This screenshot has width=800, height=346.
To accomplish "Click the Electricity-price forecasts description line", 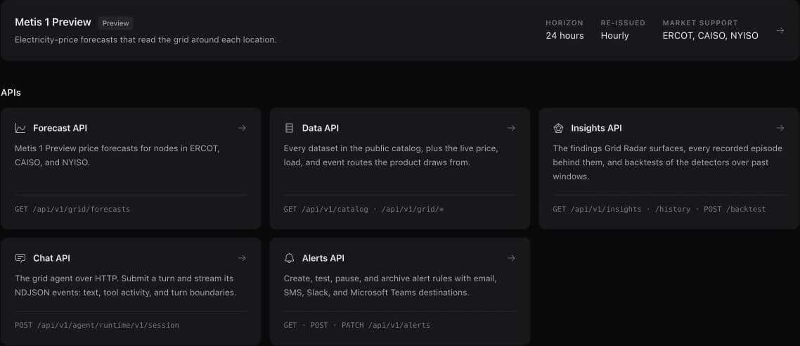I will tap(146, 40).
